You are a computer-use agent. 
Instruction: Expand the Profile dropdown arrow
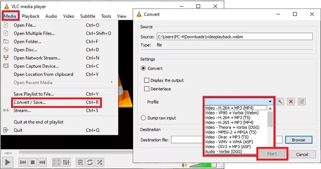270,102
